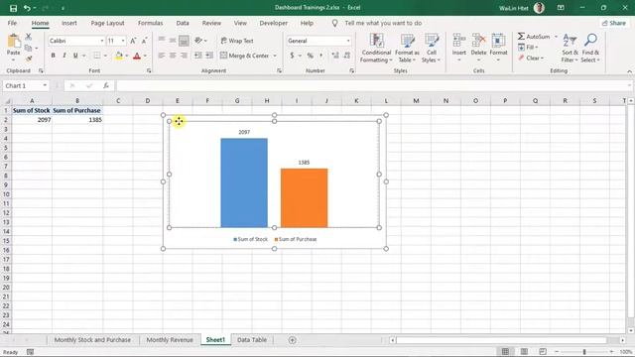The height and width of the screenshot is (357, 635).
Task: Open the Borders tool
Action: (x=97, y=56)
